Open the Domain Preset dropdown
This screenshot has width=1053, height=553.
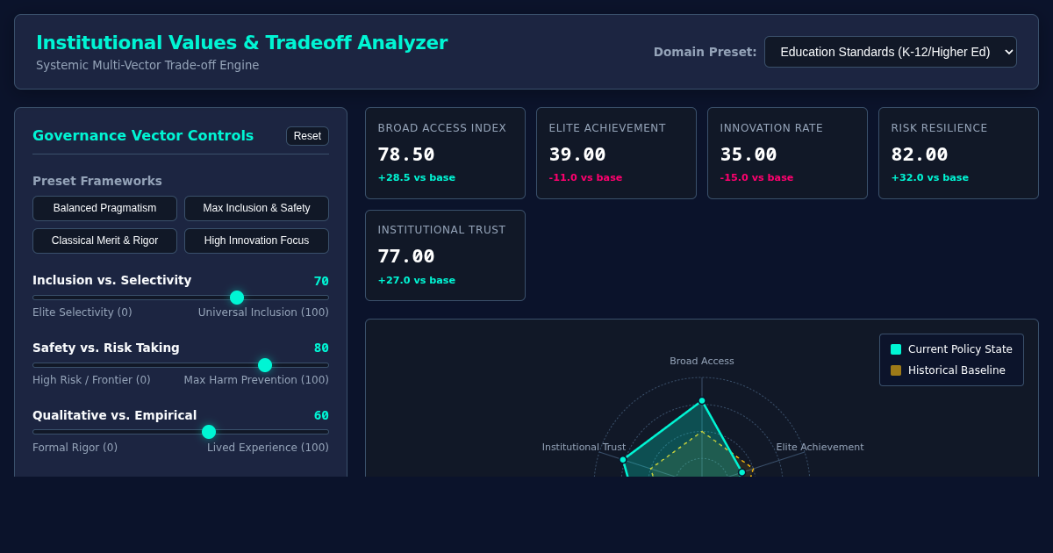(891, 52)
